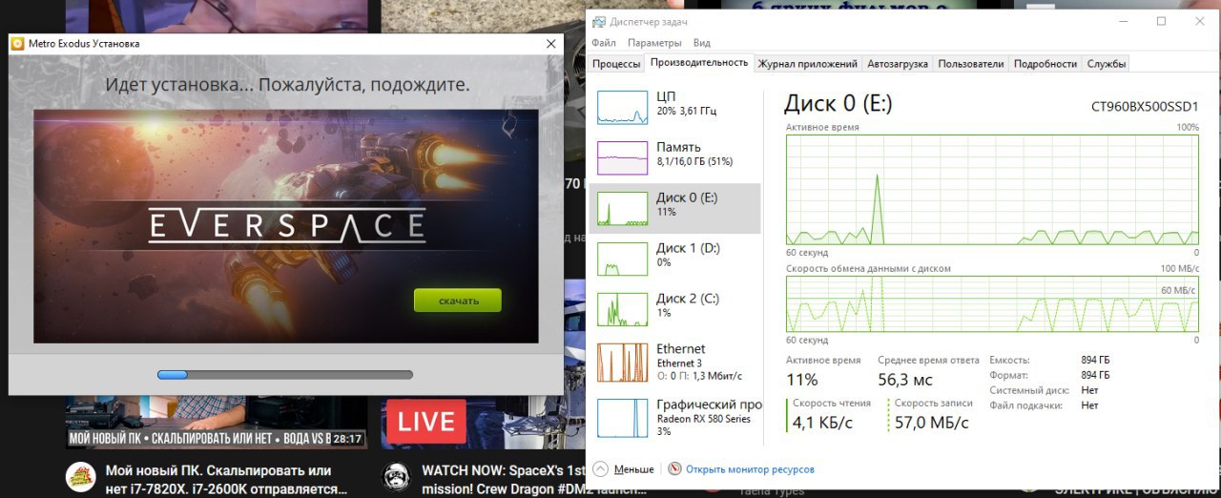Open the Автозагрузка tab
The image size is (1221, 498).
pos(898,64)
